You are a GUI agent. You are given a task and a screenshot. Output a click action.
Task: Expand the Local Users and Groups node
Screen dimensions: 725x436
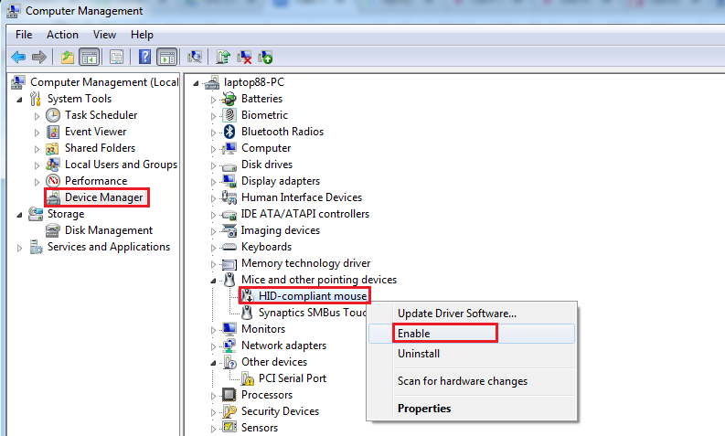click(x=37, y=165)
